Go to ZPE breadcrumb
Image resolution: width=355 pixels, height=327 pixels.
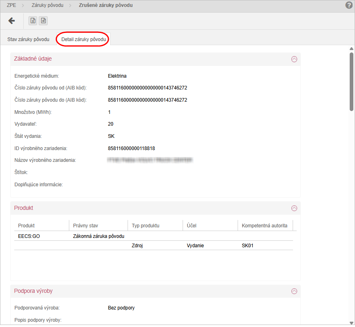tap(12, 5)
